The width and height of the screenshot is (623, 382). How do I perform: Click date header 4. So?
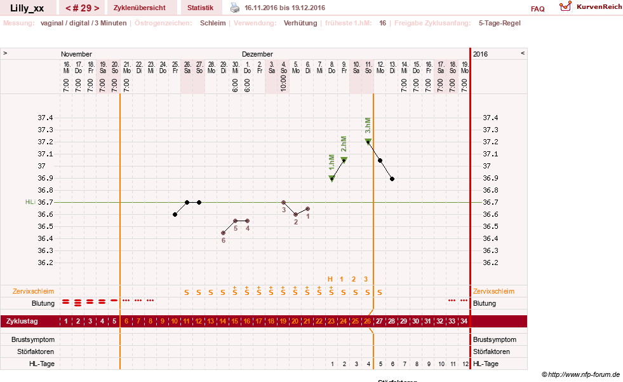click(x=284, y=67)
